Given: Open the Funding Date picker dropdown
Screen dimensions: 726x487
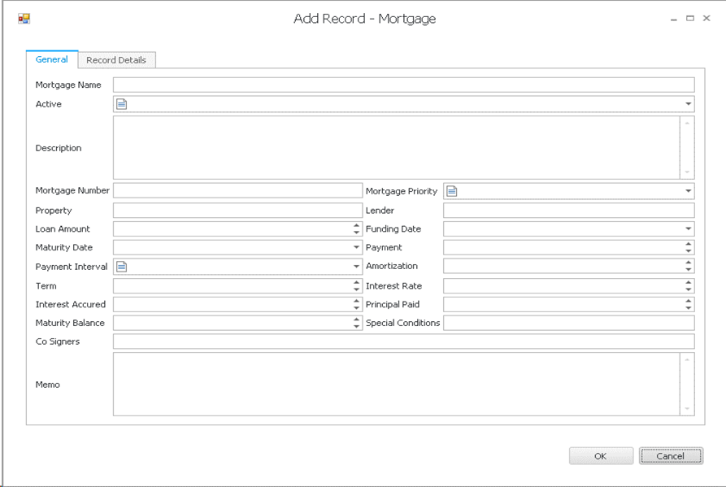Looking at the screenshot, I should pyautogui.click(x=688, y=229).
